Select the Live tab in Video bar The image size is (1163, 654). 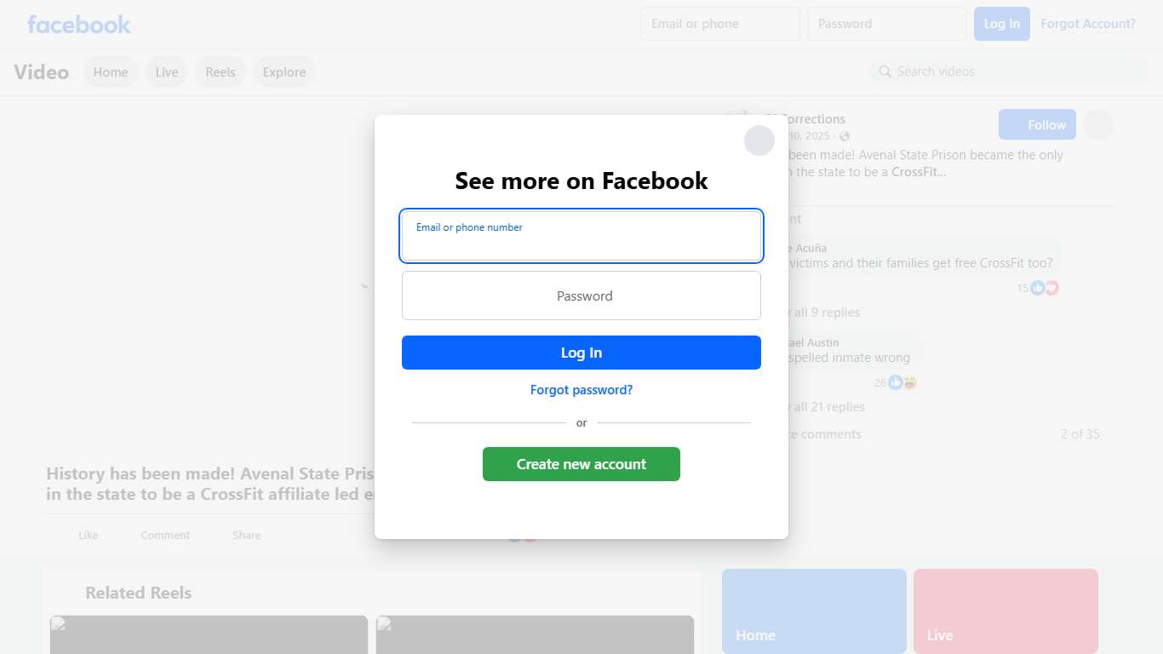coord(167,72)
